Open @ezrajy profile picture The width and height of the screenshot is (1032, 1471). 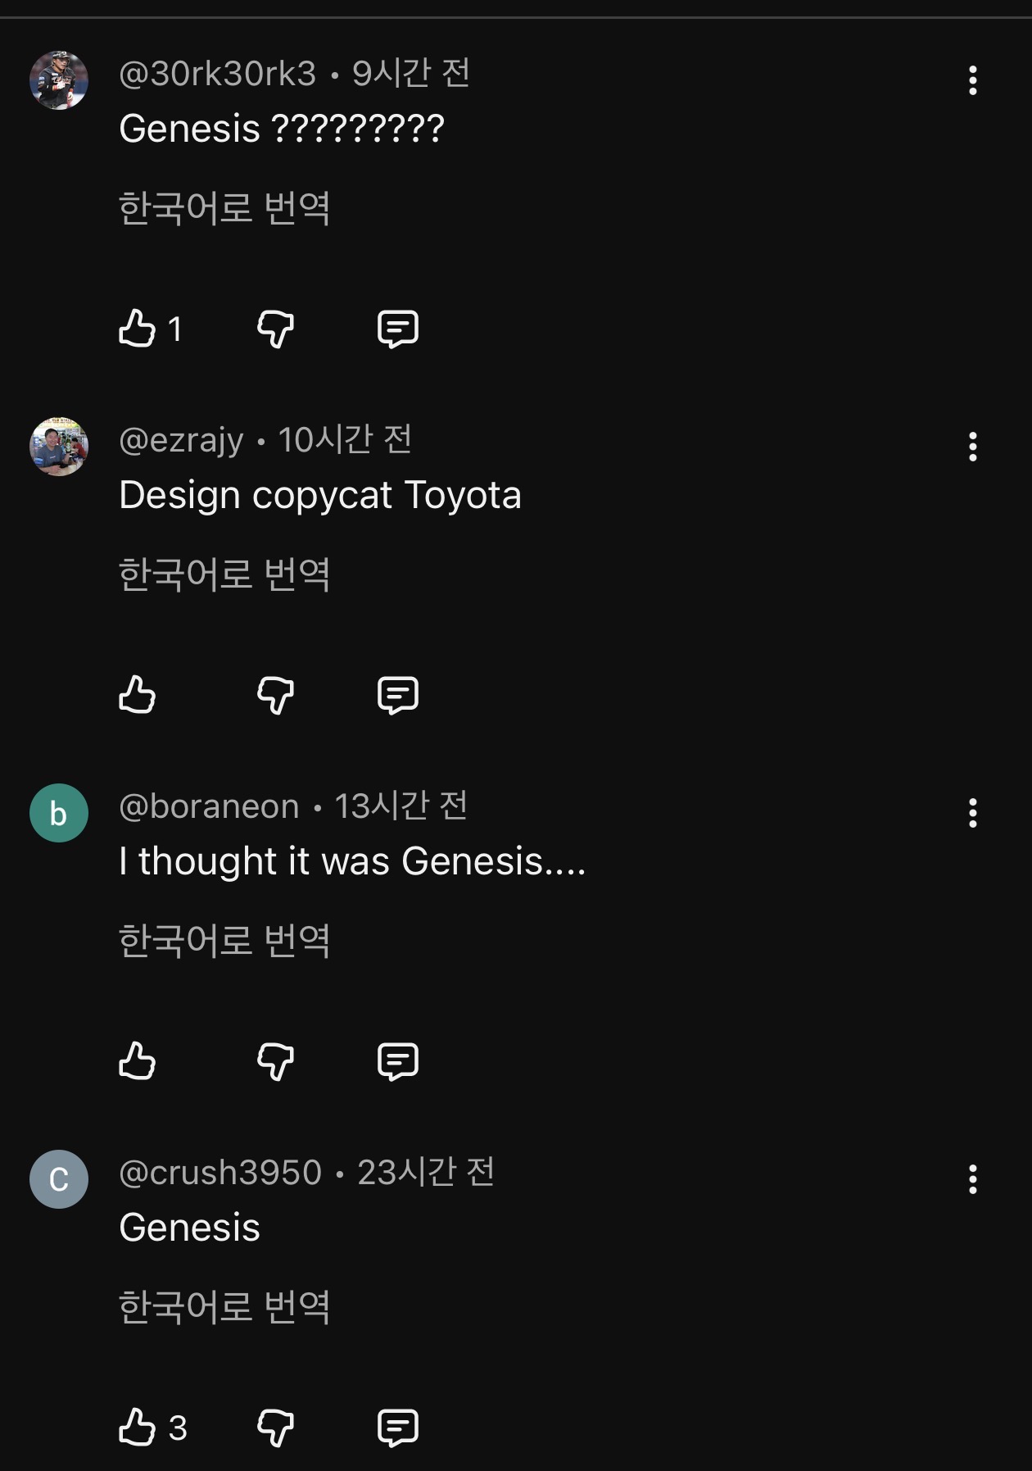point(59,447)
